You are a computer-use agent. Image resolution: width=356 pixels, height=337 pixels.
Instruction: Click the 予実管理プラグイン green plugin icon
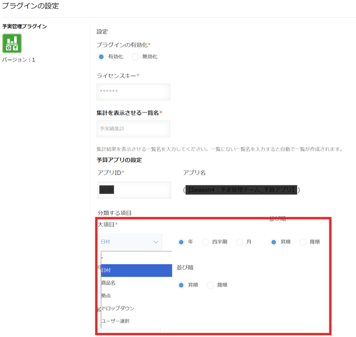12,44
